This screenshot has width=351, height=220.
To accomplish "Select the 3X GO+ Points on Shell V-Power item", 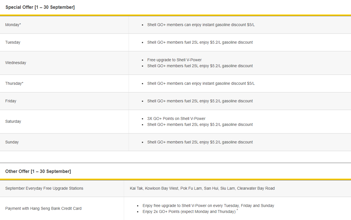I will (x=176, y=119).
